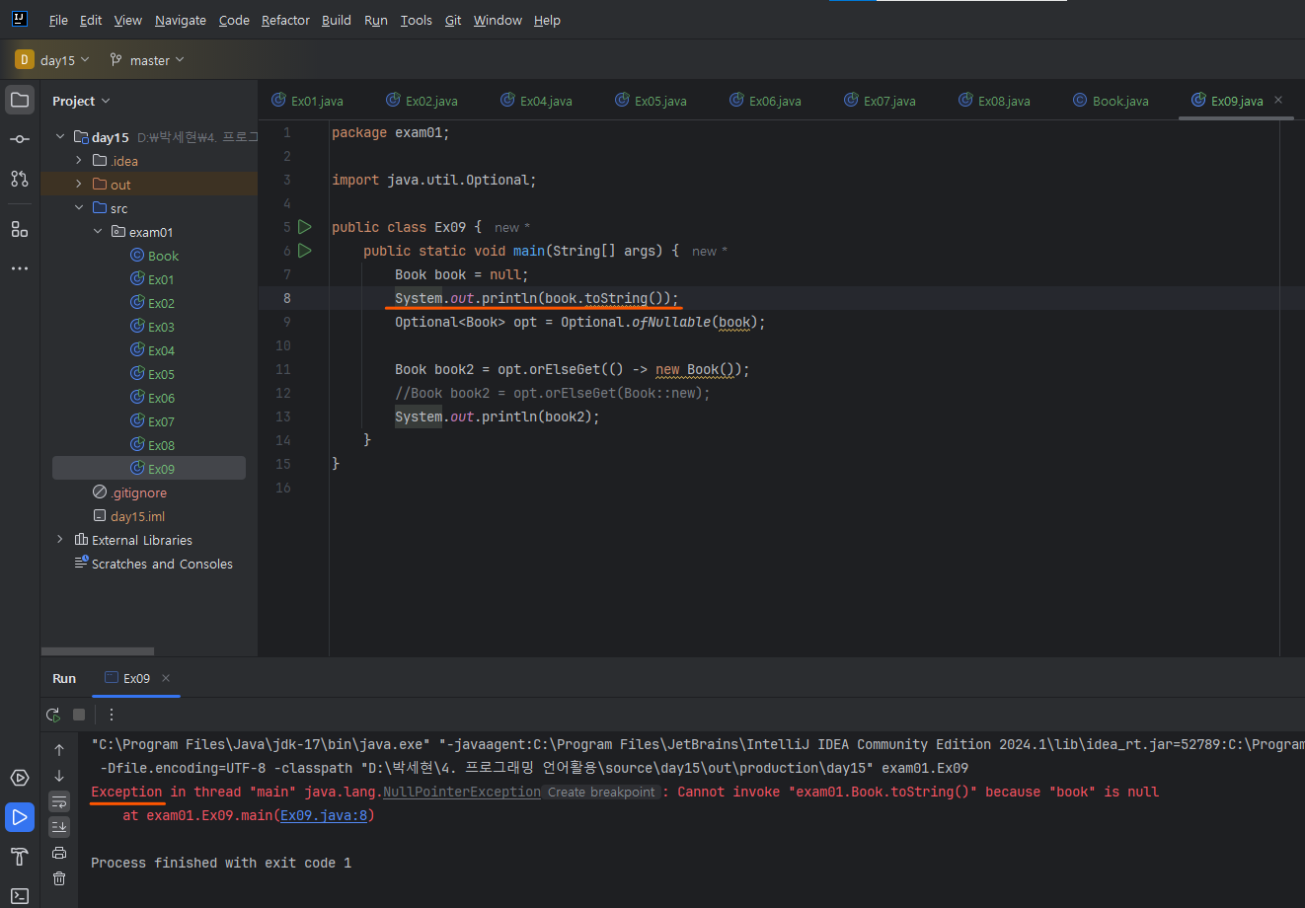
Task: Toggle Scroll to End in console
Action: click(59, 827)
